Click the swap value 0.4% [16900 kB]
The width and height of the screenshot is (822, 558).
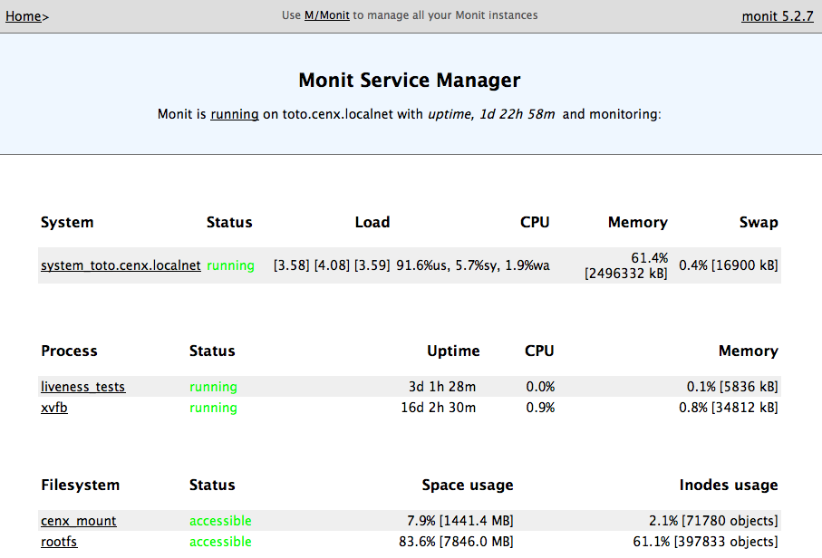[728, 265]
